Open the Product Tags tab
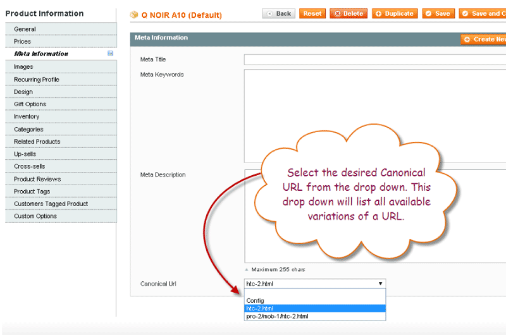The height and width of the screenshot is (335, 506). tap(61, 192)
